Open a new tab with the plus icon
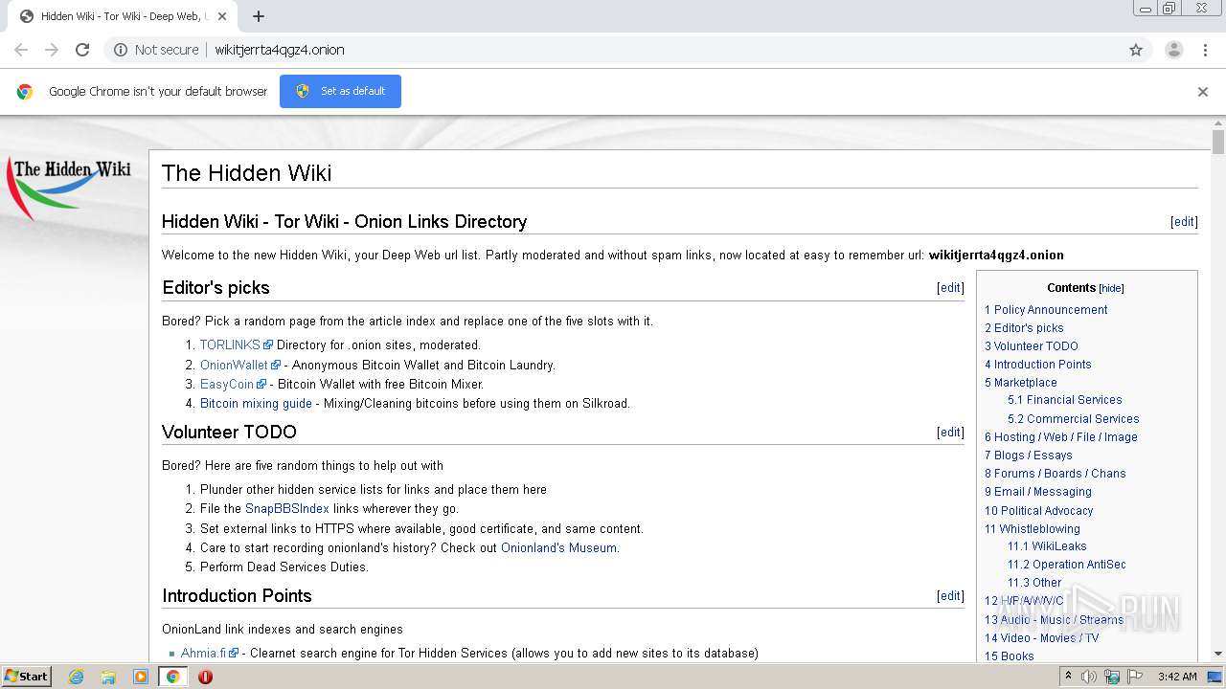This screenshot has width=1226, height=689. (x=259, y=16)
